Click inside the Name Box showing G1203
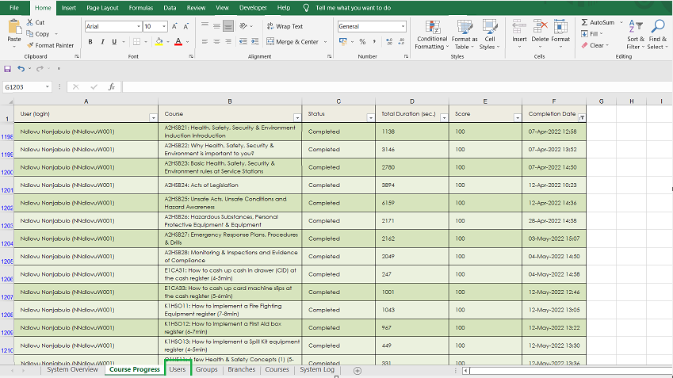This screenshot has height=378, width=673. coord(24,86)
